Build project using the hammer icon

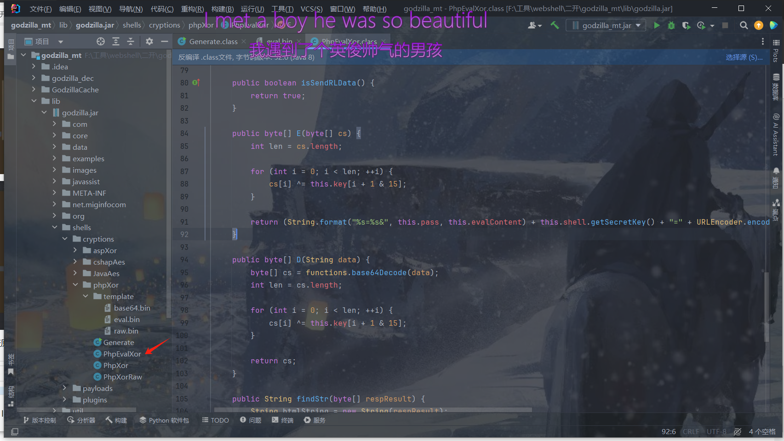coord(555,25)
